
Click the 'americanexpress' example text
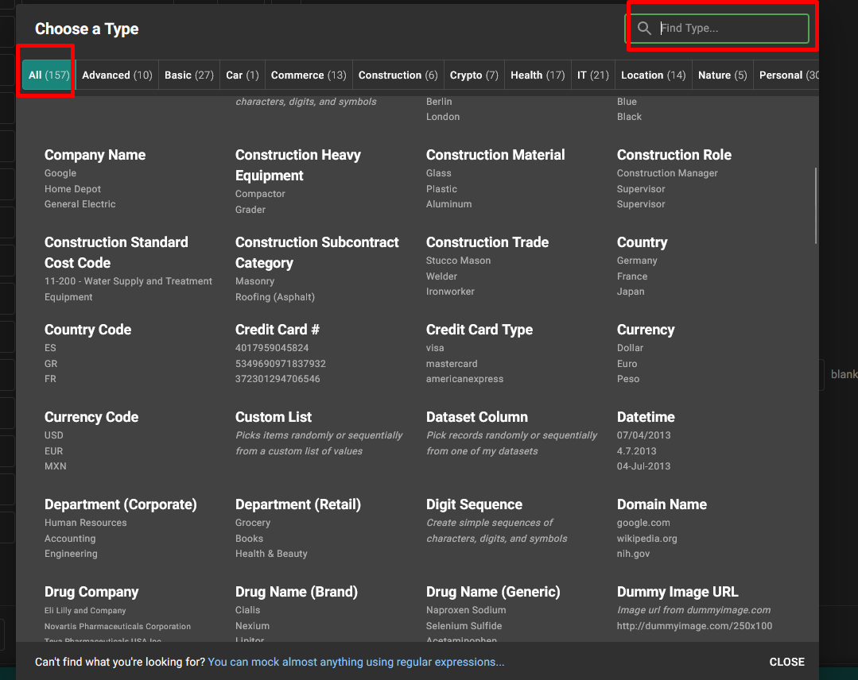pos(464,379)
